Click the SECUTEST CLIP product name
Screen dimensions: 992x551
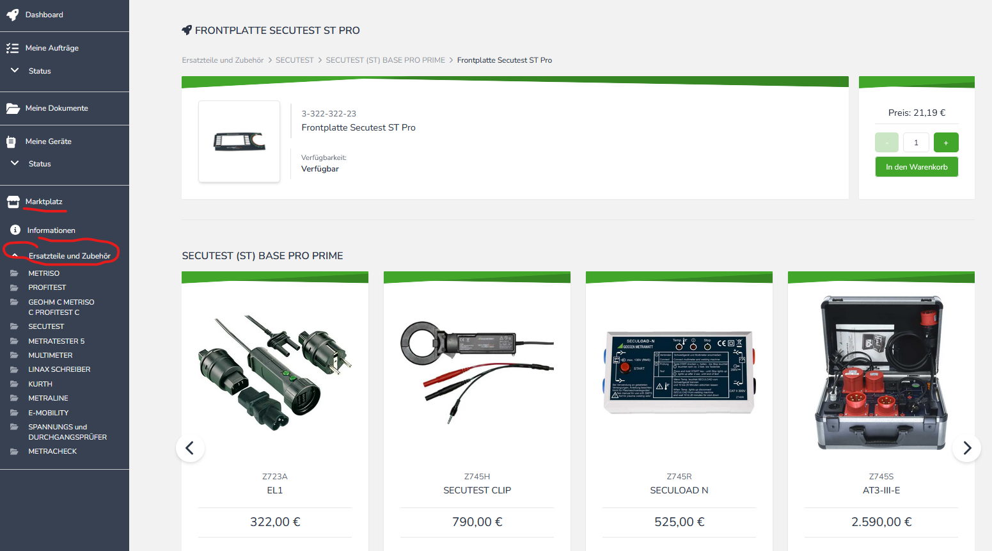pos(477,490)
